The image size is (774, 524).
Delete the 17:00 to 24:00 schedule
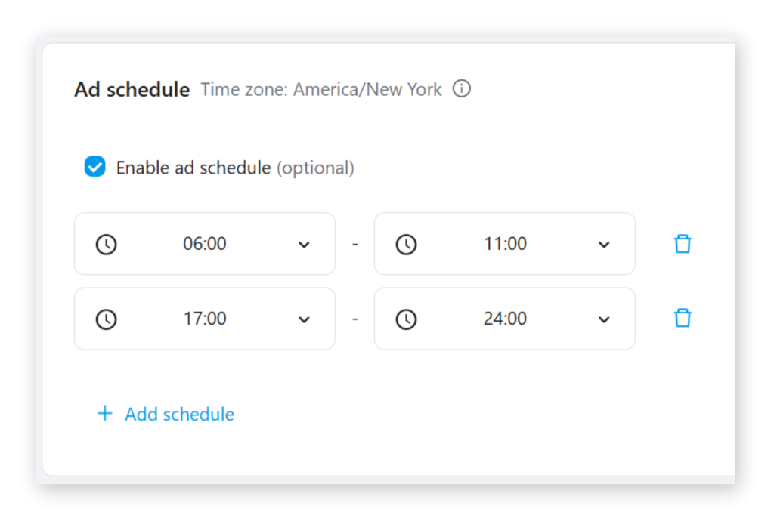click(x=683, y=319)
